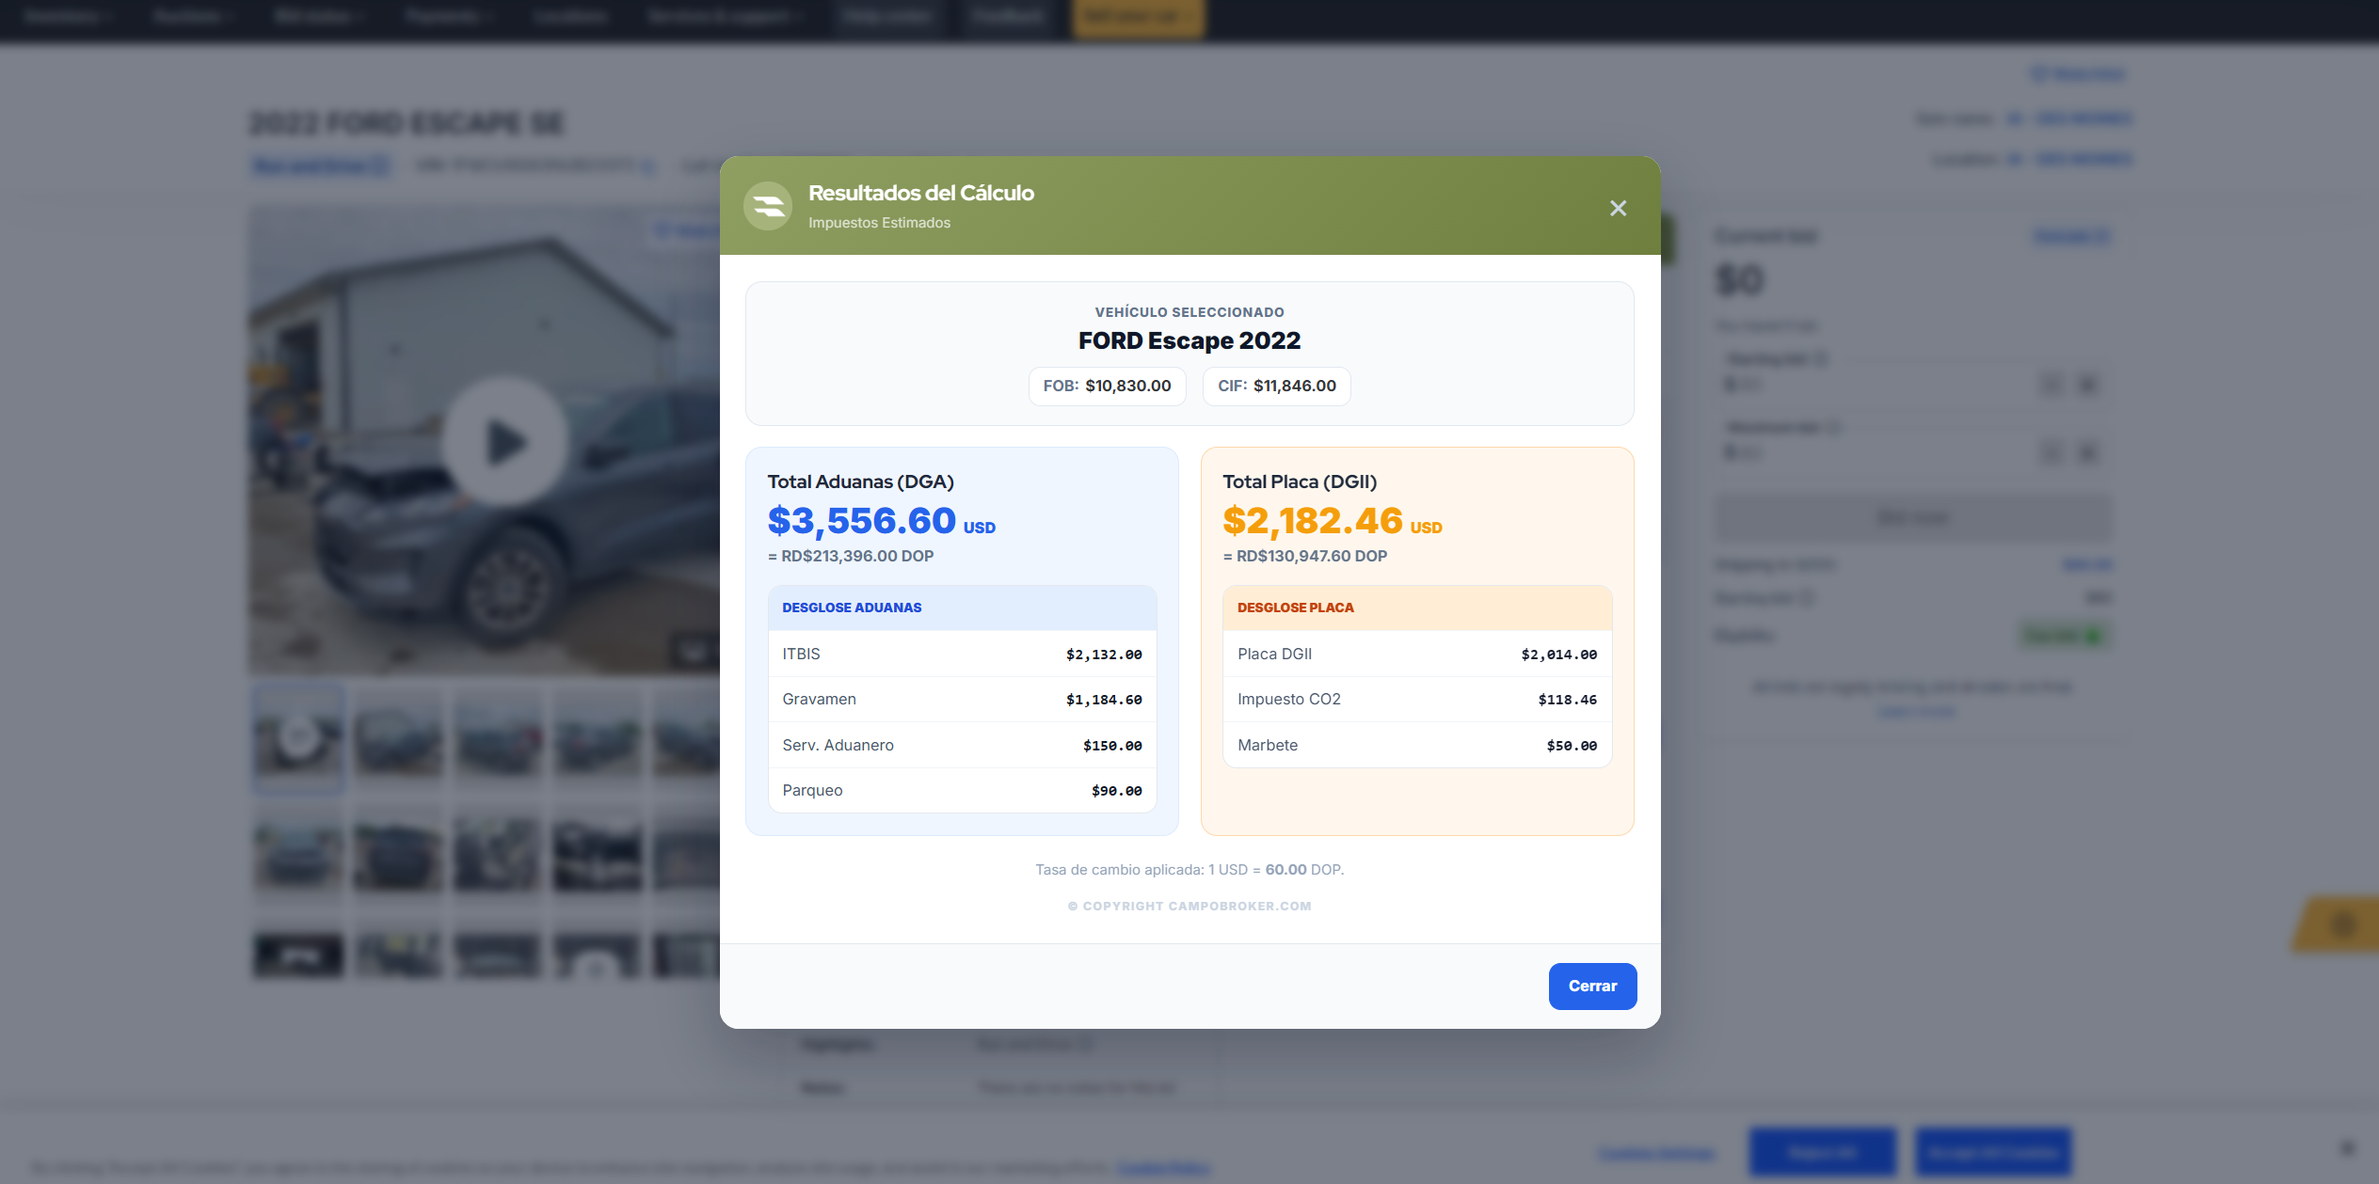This screenshot has width=2379, height=1184.
Task: Click the ITBIS row label
Action: click(x=801, y=654)
